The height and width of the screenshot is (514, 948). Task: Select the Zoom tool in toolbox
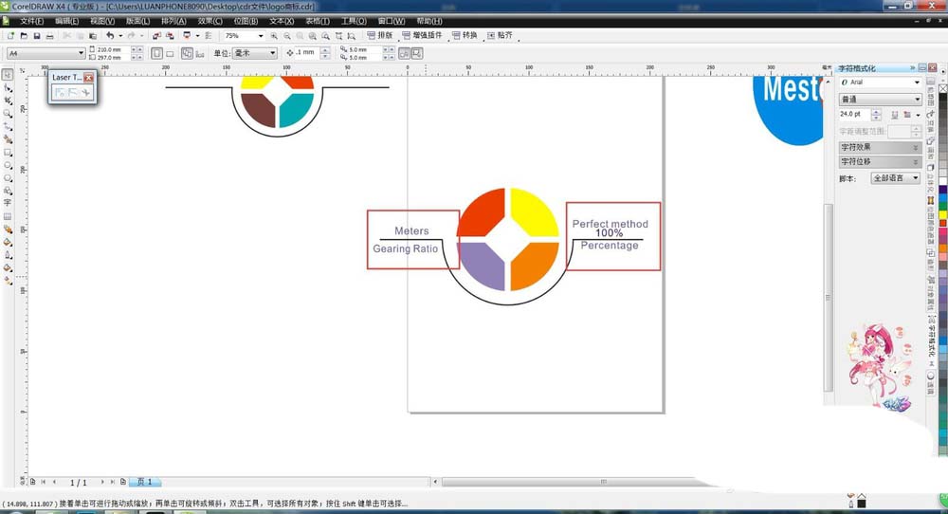pos(8,114)
